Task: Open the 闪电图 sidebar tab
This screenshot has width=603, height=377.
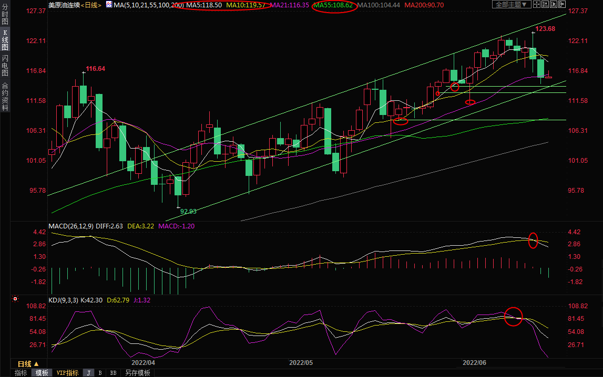Action: click(5, 65)
